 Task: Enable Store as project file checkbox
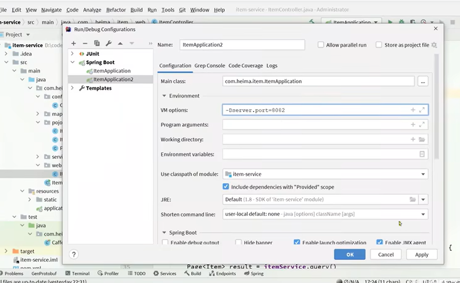click(379, 45)
